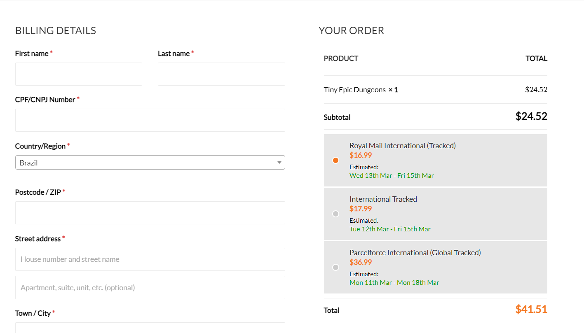This screenshot has width=584, height=333.
Task: Click the order Total $41.51 amount
Action: pos(531,310)
